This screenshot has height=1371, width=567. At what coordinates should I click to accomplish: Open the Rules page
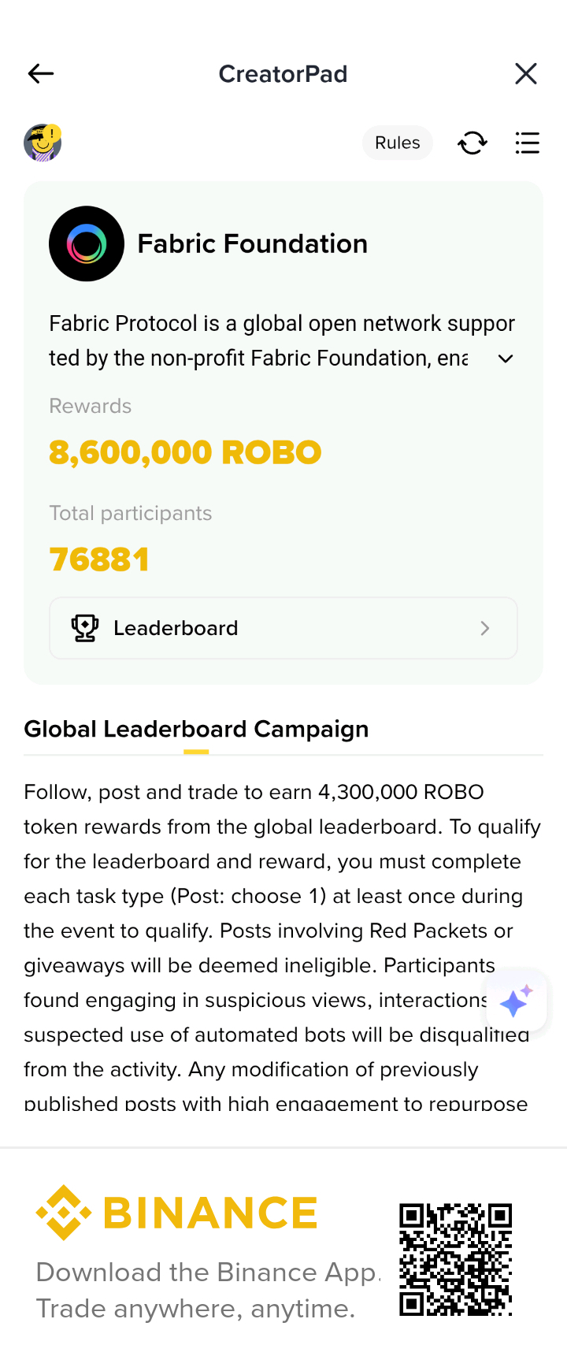coord(398,143)
